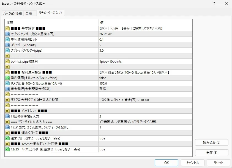Click the icon beside マジックナンバー parameter
232x168 pixels.
coord(7,34)
